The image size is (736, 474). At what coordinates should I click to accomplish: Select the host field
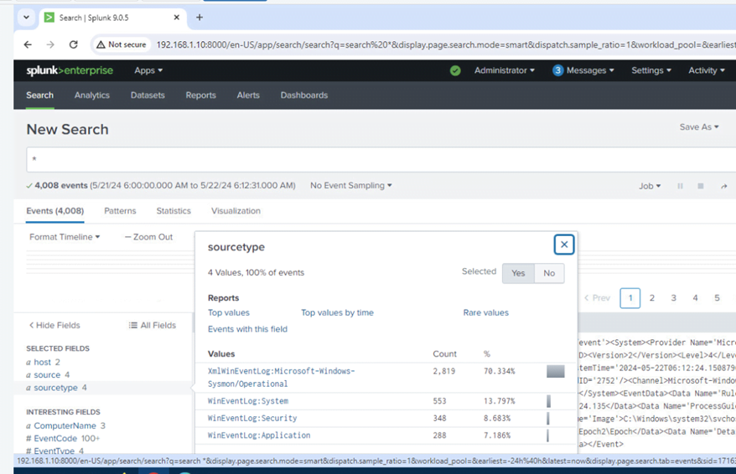42,363
